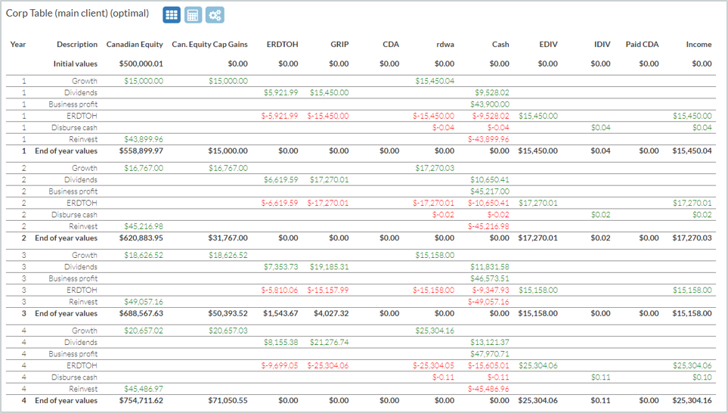Click year 4 end cap gains $71,050.55

[228, 400]
